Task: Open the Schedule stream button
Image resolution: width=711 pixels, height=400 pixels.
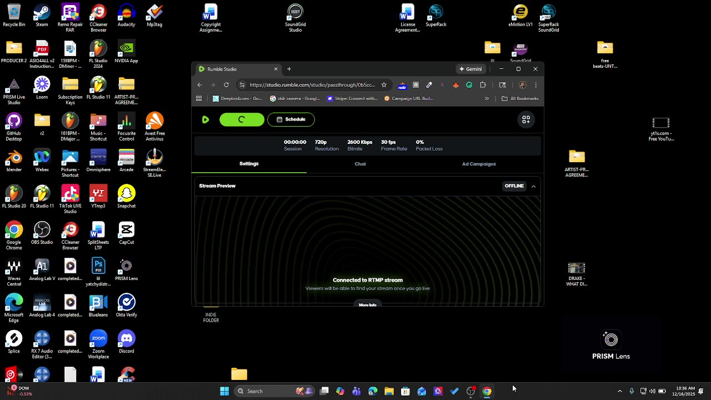Action: click(291, 119)
